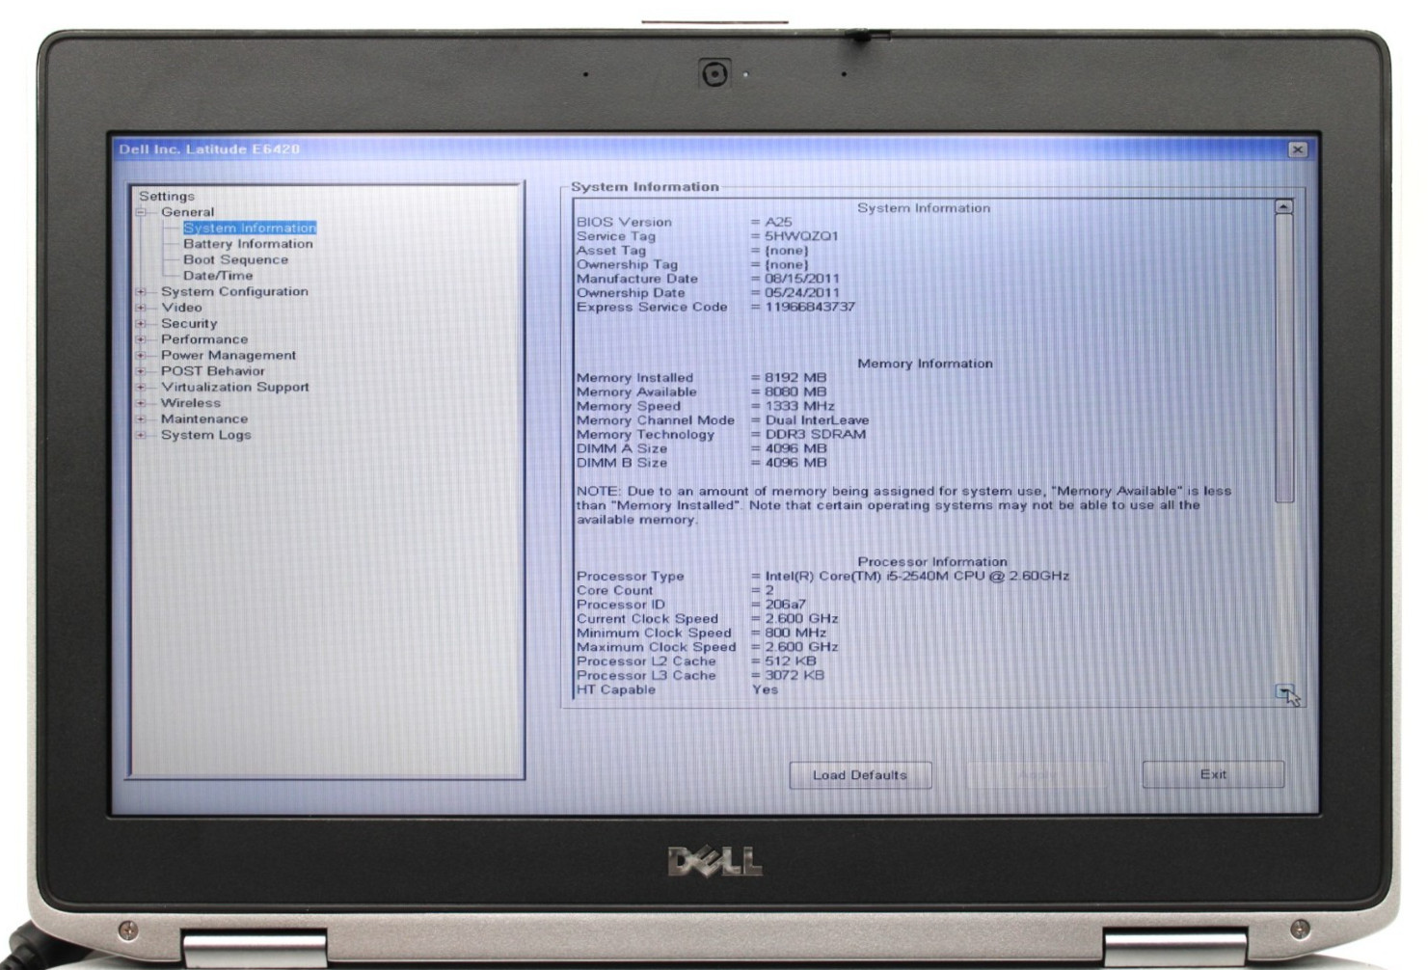The height and width of the screenshot is (970, 1428).
Task: Click the Manufacture Date value 08/15/2011
Action: pyautogui.click(x=802, y=279)
